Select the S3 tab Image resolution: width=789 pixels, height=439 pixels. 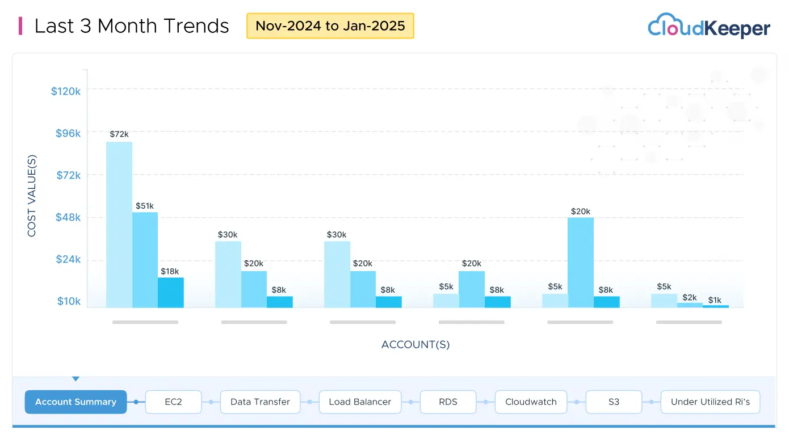click(614, 402)
